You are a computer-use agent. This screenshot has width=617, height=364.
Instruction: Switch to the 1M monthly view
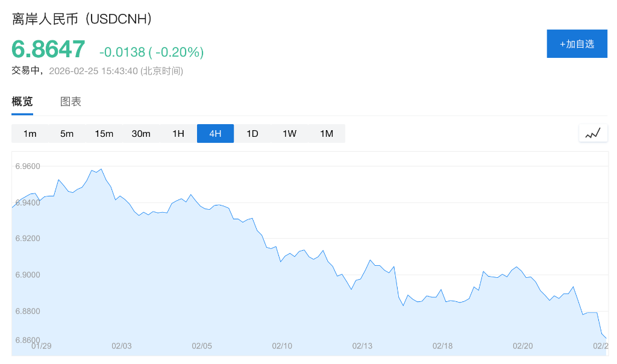click(x=327, y=134)
